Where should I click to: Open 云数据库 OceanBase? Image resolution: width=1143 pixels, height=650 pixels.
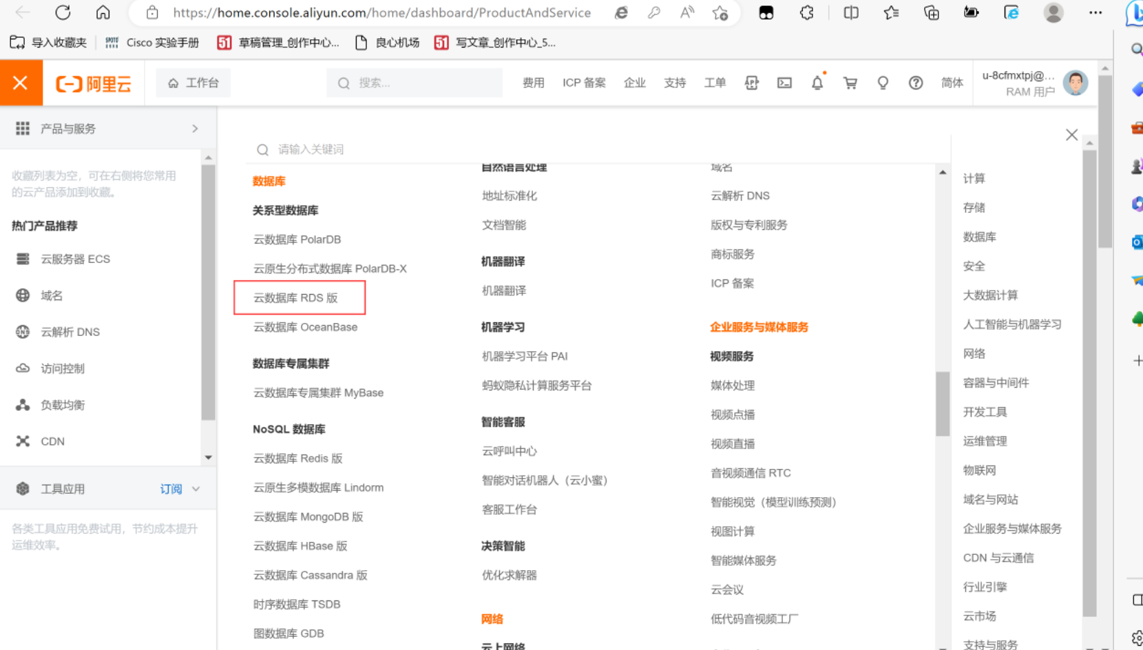click(x=305, y=327)
